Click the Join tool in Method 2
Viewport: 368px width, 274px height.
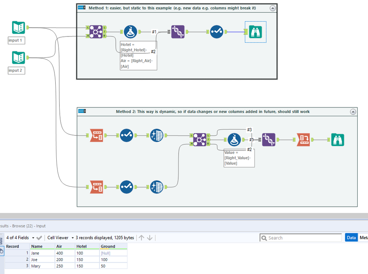(200, 140)
